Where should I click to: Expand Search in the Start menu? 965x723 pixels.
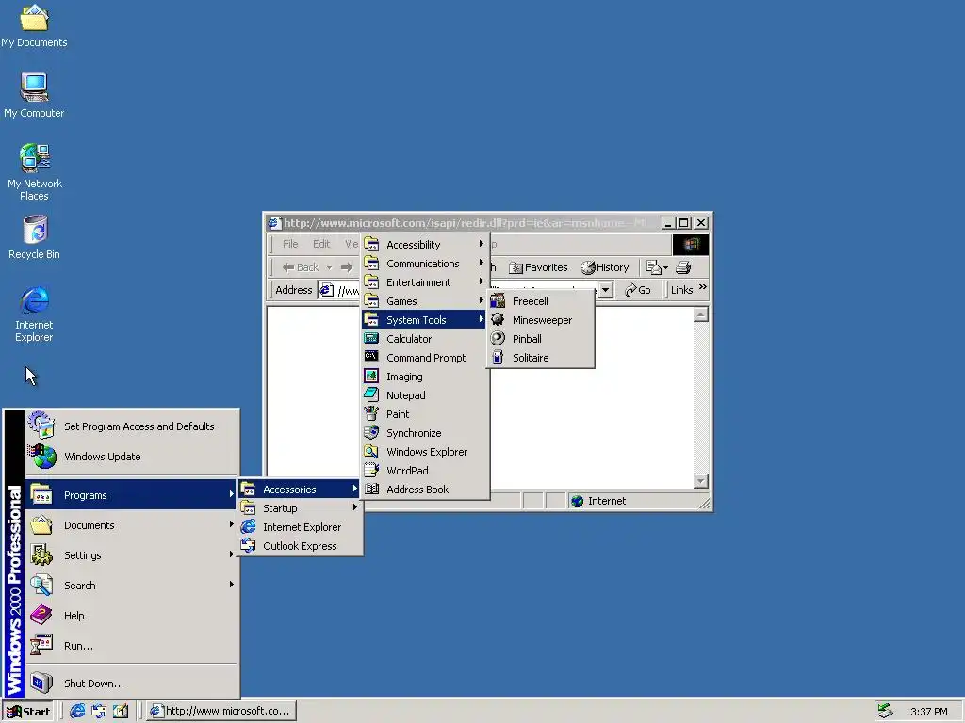131,586
